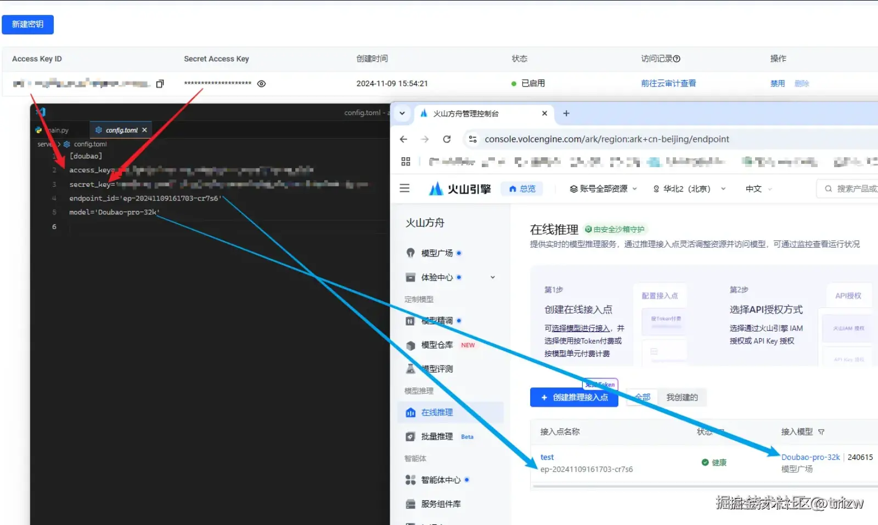
Task: Click the 删除 action link
Action: pyautogui.click(x=802, y=83)
